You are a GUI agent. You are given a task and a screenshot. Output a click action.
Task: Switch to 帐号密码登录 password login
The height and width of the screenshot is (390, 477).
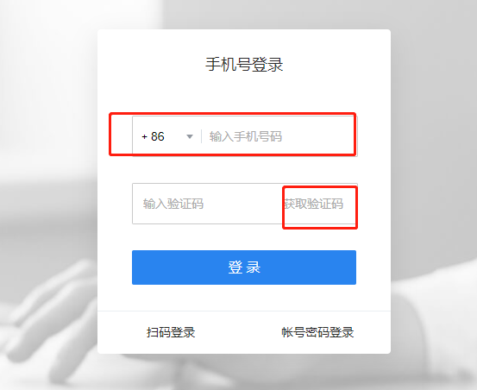point(317,332)
